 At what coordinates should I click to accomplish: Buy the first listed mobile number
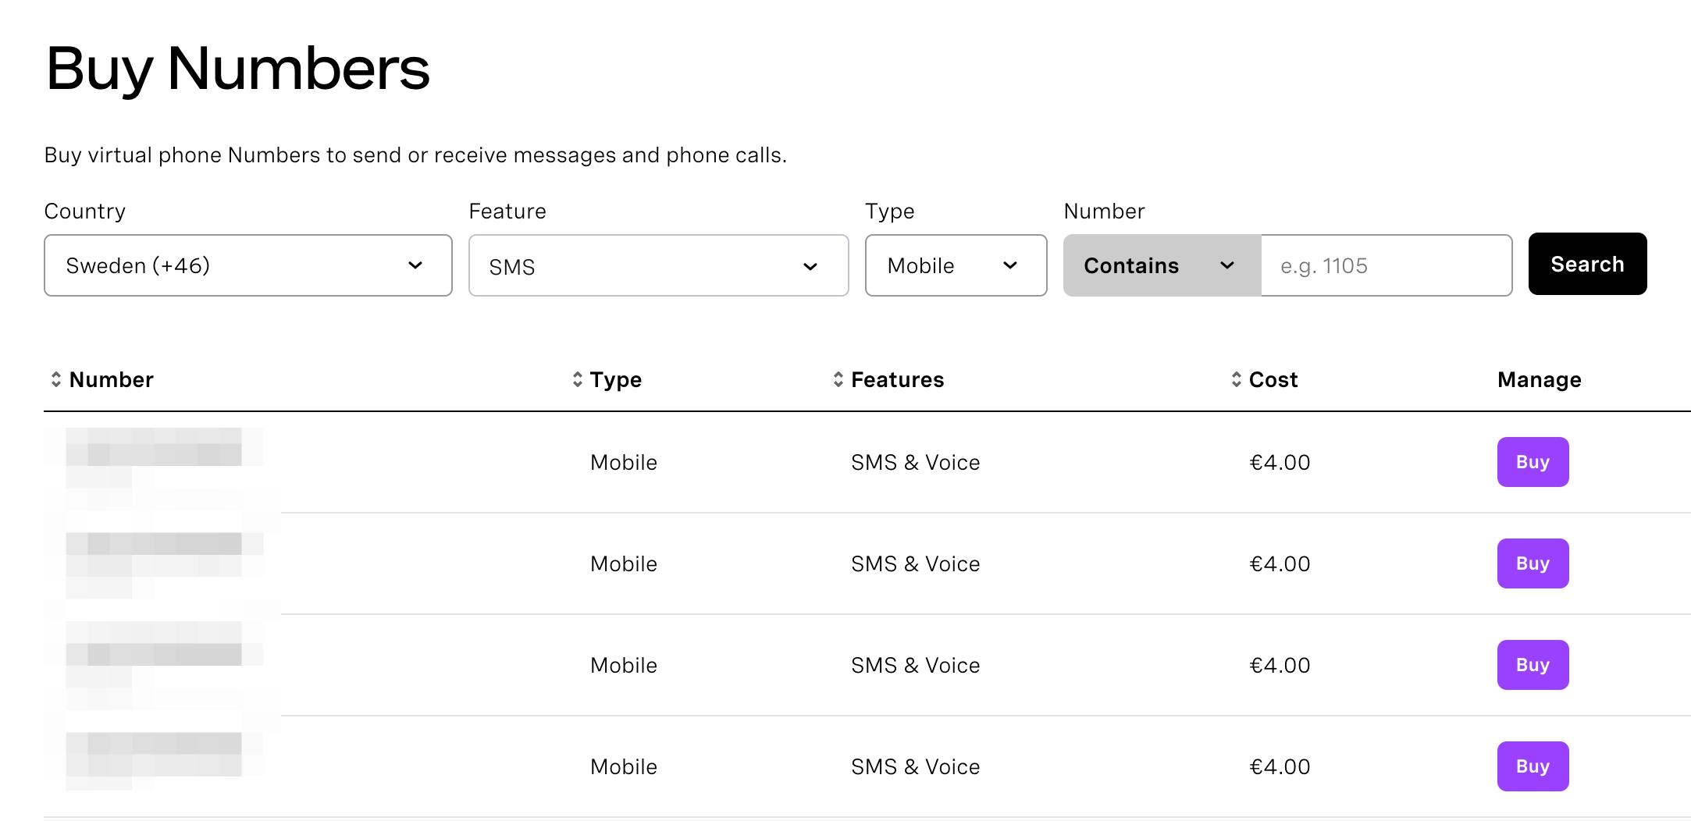1533,462
